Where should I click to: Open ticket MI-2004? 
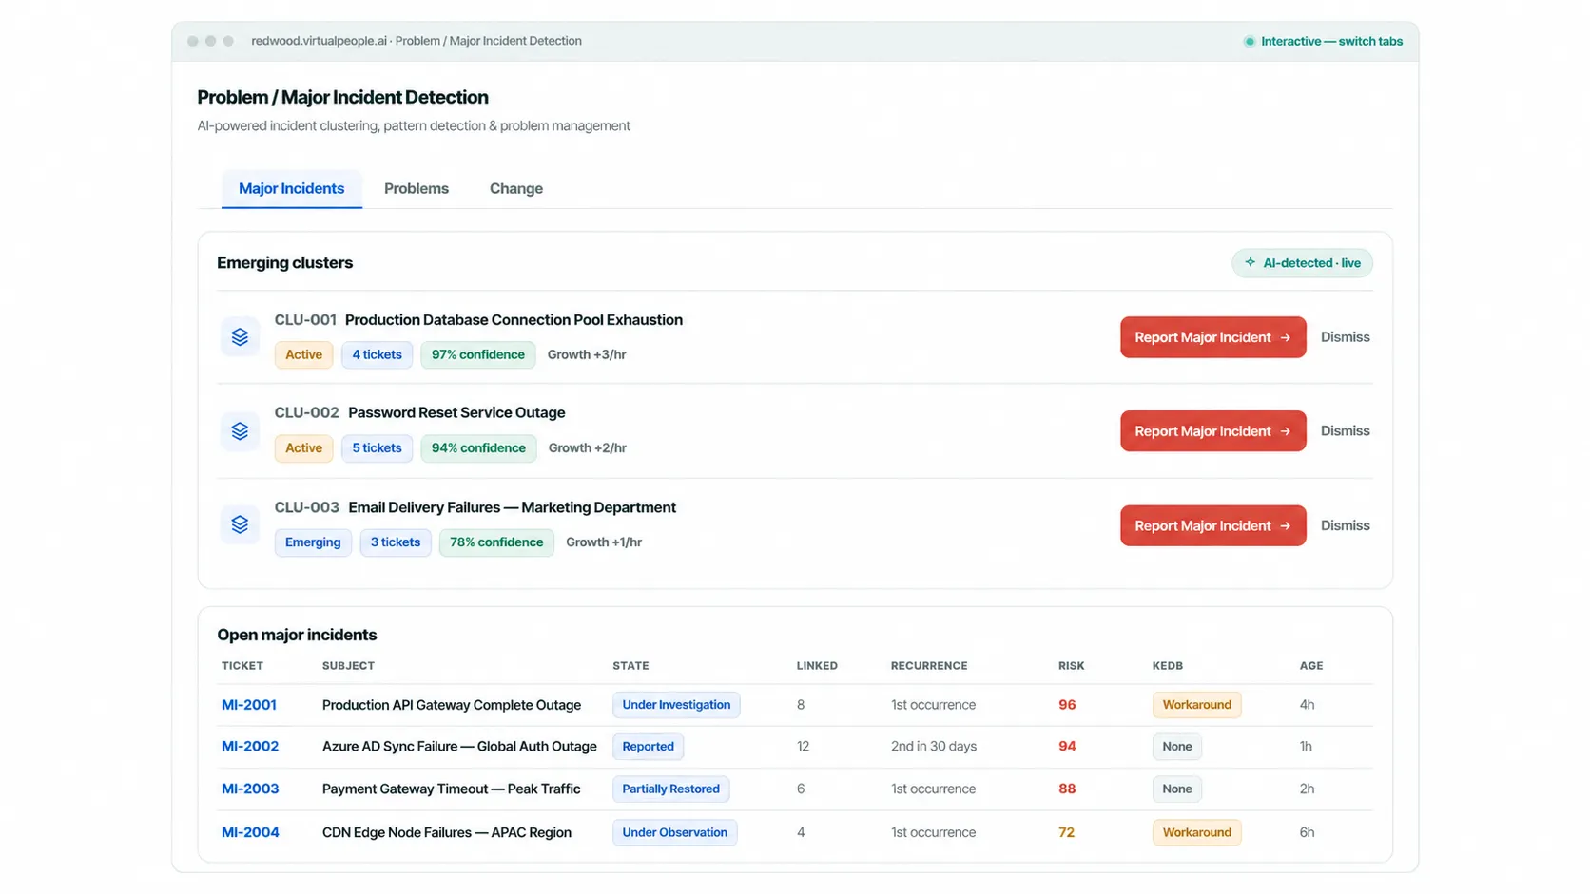250,832
